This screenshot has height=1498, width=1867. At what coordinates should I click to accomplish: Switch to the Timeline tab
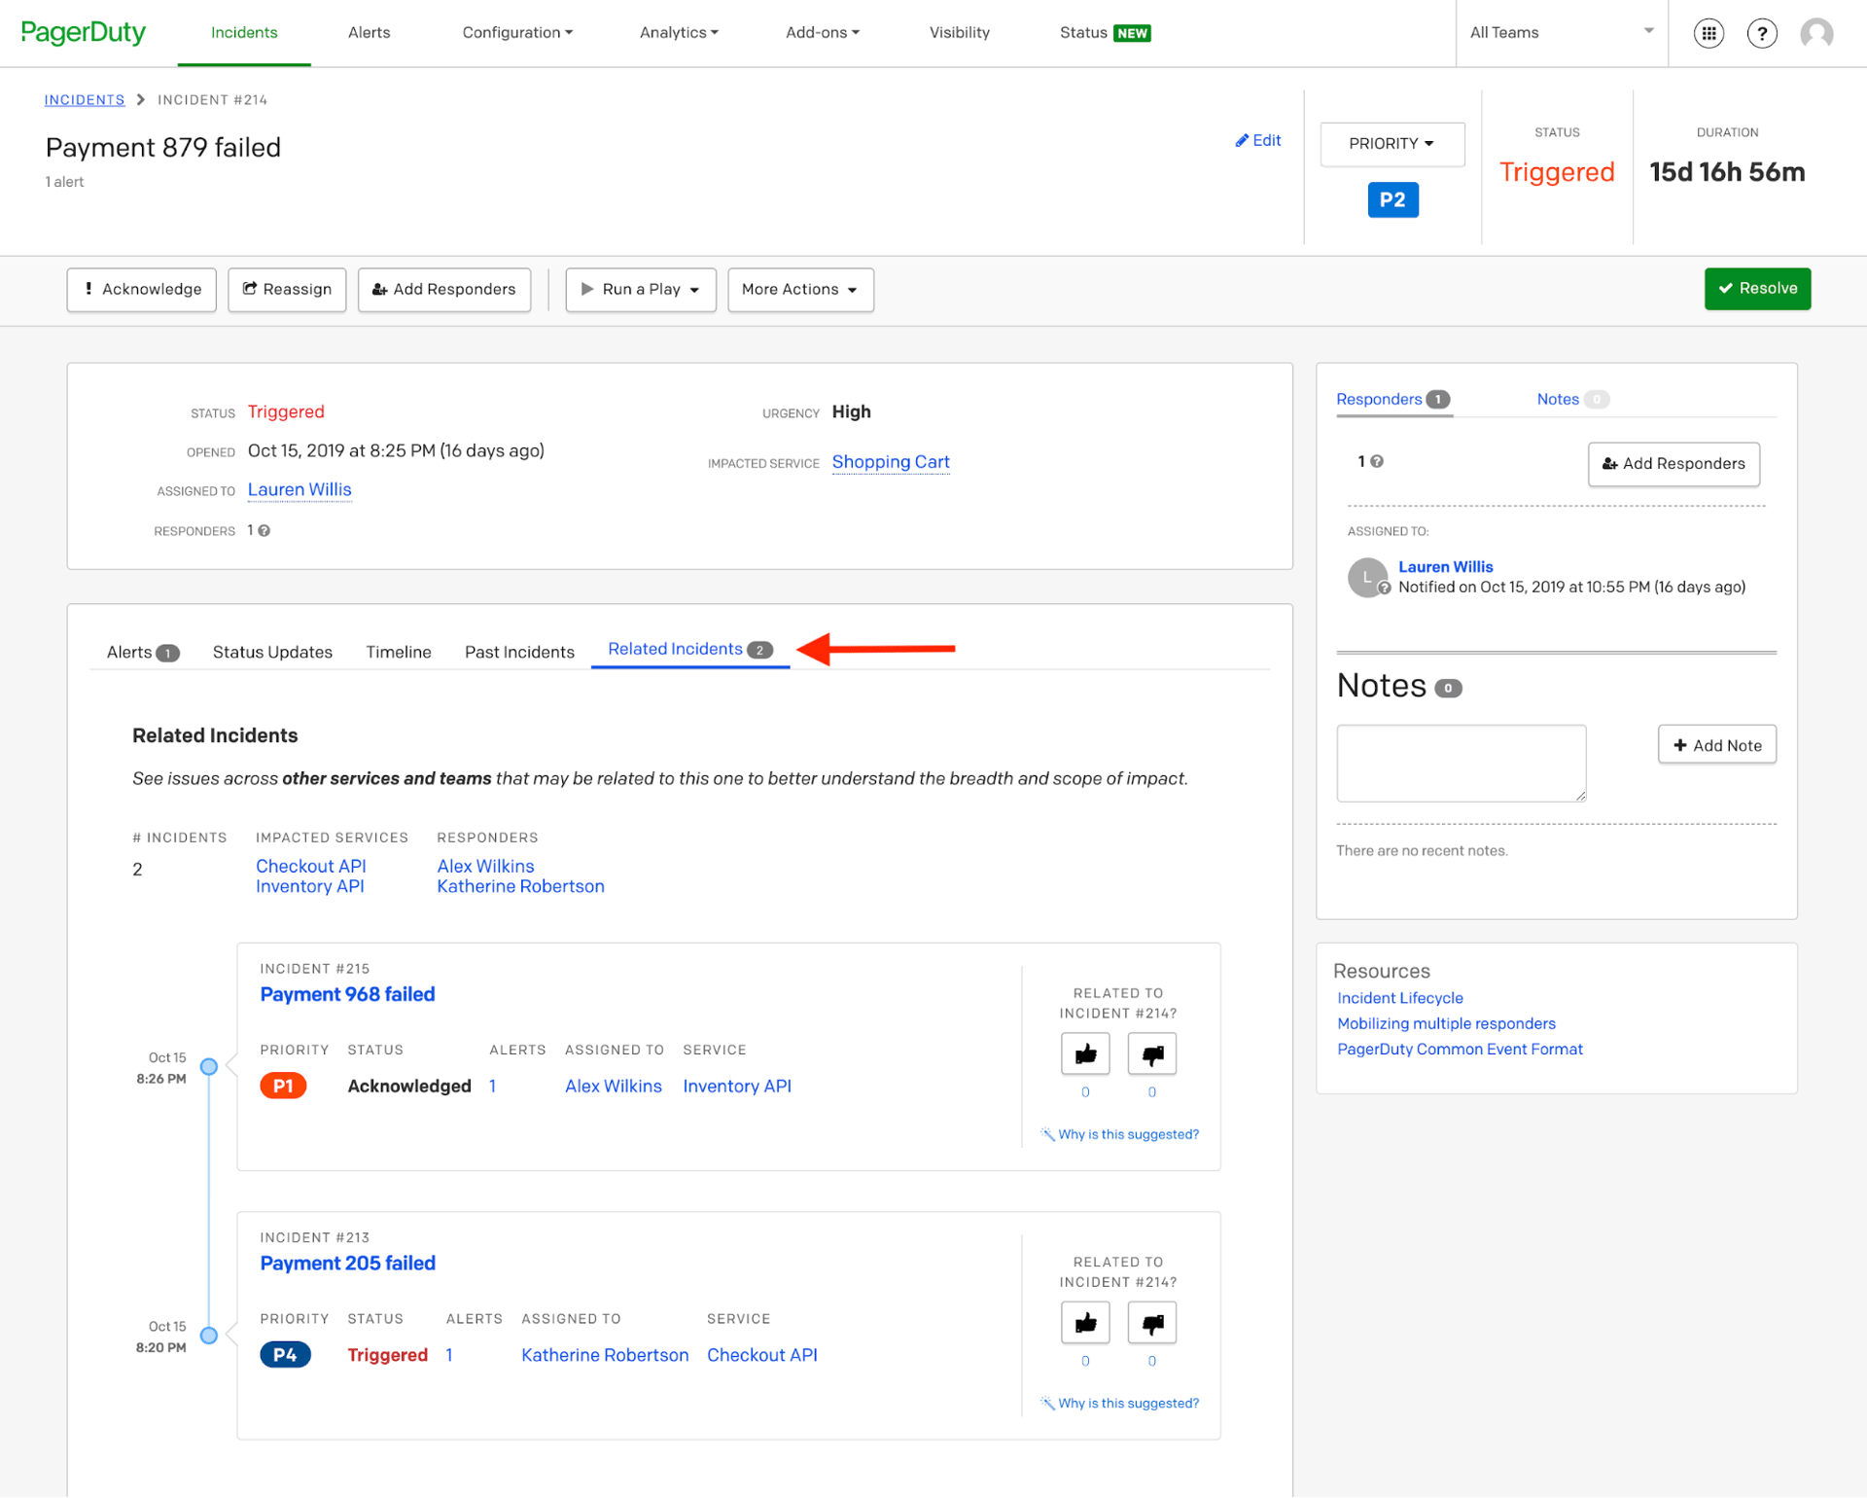(398, 653)
